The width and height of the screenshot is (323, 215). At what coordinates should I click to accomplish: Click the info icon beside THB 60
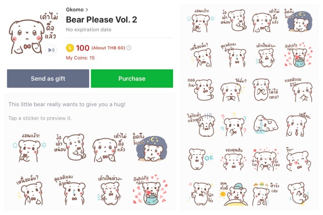pos(129,48)
